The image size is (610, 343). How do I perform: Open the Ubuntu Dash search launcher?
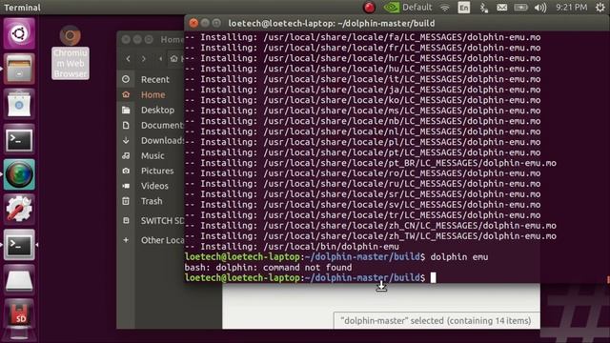tap(19, 33)
